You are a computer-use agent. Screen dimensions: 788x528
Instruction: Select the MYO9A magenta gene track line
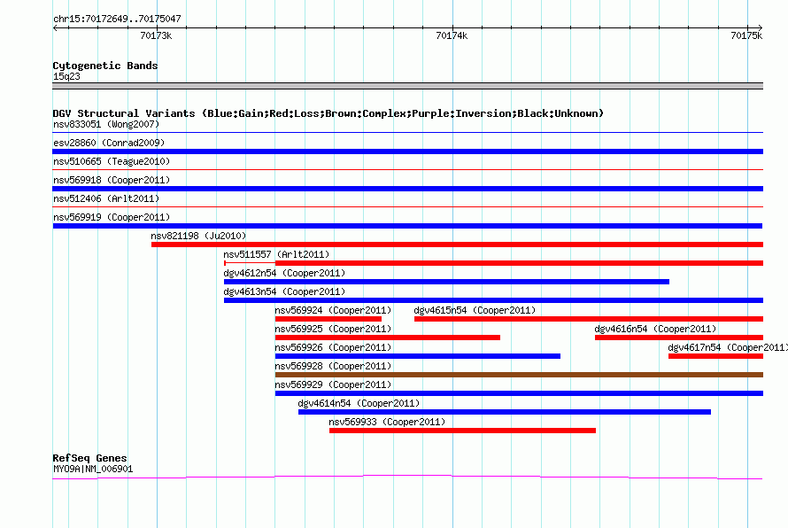407,477
